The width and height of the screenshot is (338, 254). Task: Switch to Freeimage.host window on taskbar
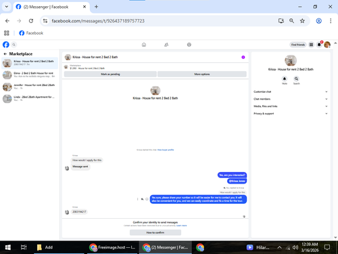[112, 247]
